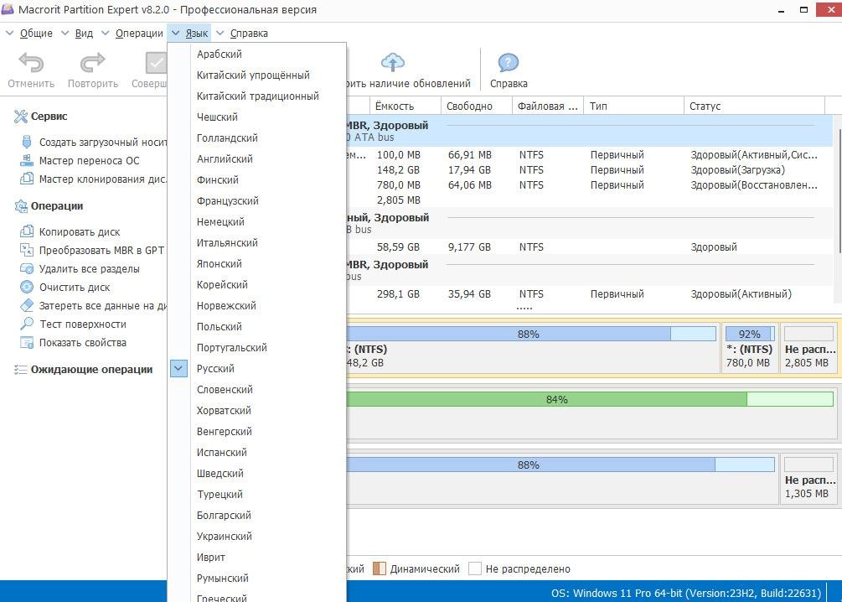This screenshot has height=602, width=842.
Task: Click the Ёмкость column header
Action: (406, 106)
